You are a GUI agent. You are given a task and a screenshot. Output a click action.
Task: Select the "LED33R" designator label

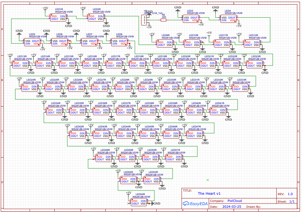point(242,80)
